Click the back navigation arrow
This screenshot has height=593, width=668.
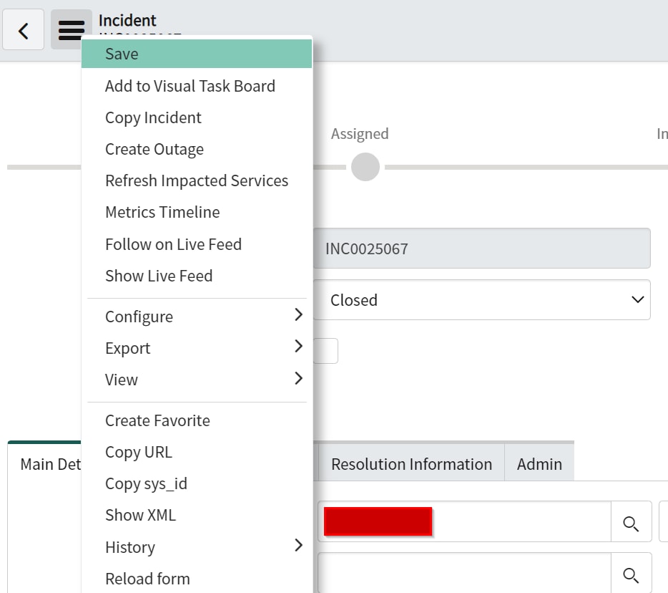click(23, 29)
